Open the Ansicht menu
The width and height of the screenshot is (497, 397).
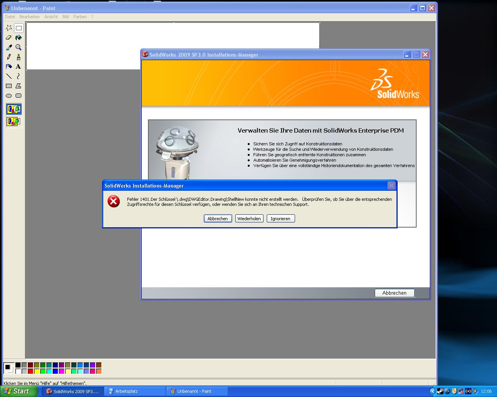(51, 17)
